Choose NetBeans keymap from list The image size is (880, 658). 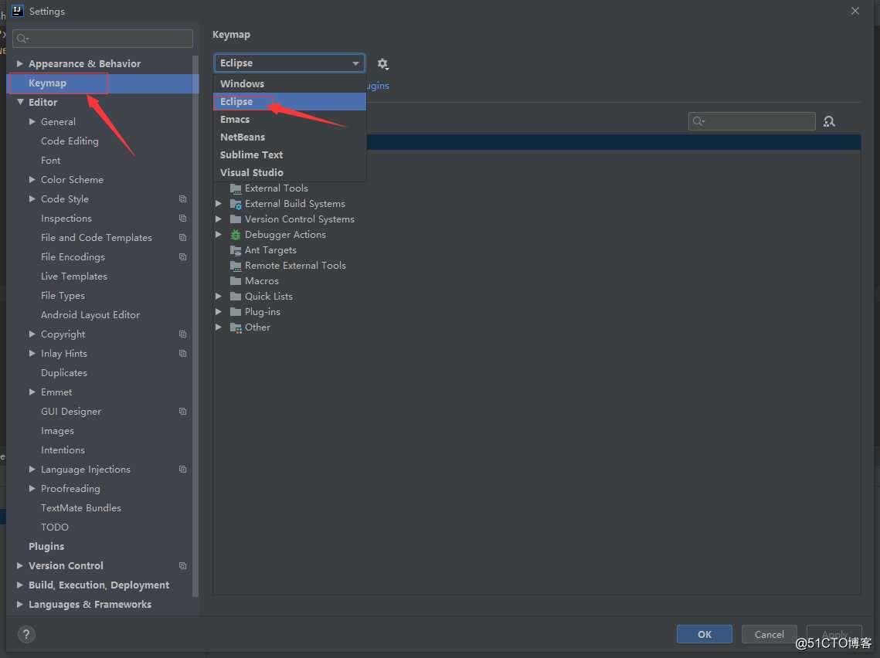click(290, 137)
